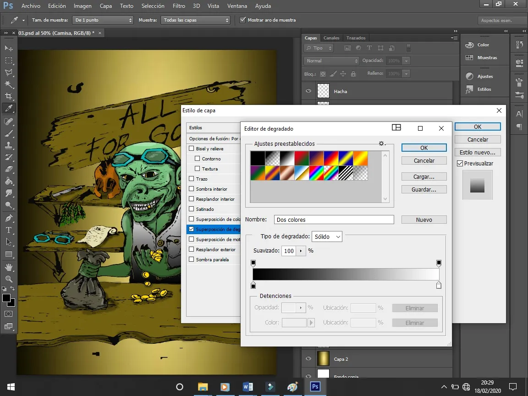Open layer blend mode Normal dropdown
528x396 pixels.
click(x=331, y=61)
